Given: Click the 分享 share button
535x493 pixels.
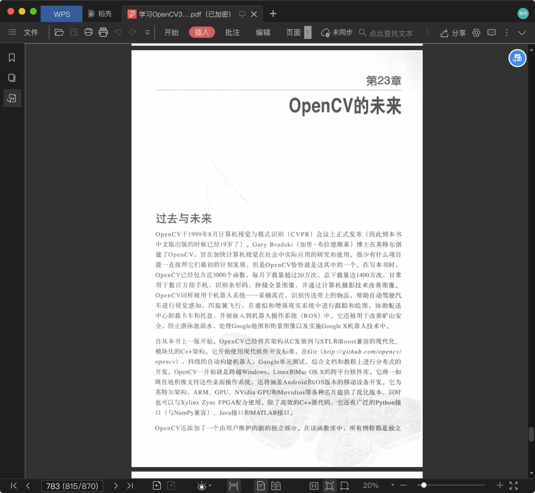Looking at the screenshot, I should (453, 33).
